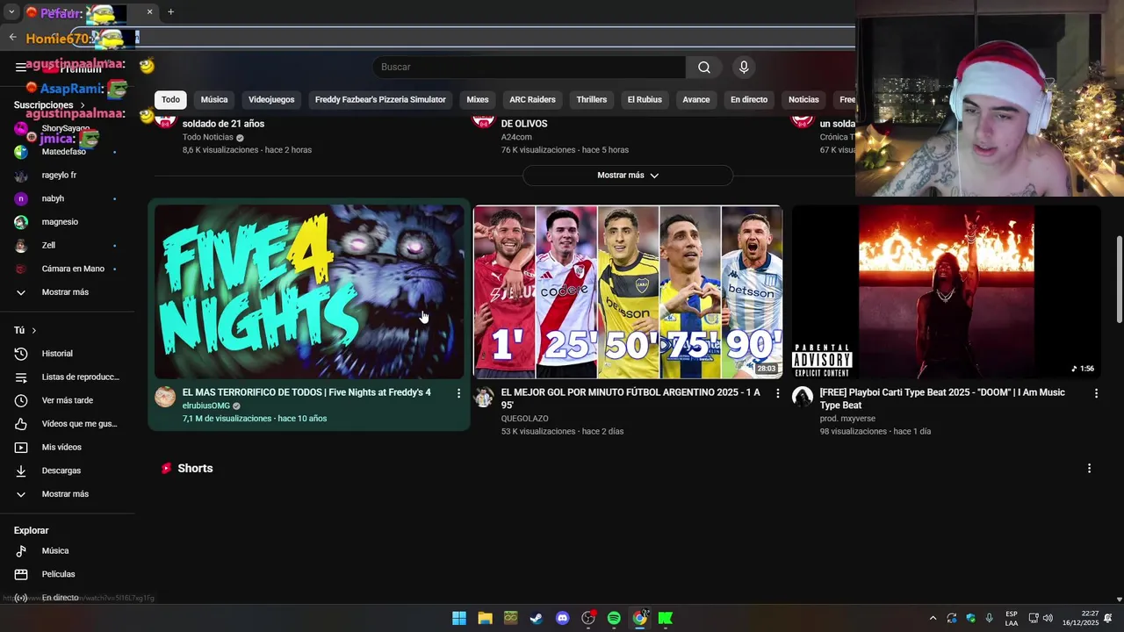This screenshot has width=1124, height=632.
Task: Open options menu for Mejor Gol video
Action: 777,393
